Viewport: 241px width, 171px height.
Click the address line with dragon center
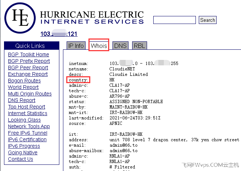(174, 140)
